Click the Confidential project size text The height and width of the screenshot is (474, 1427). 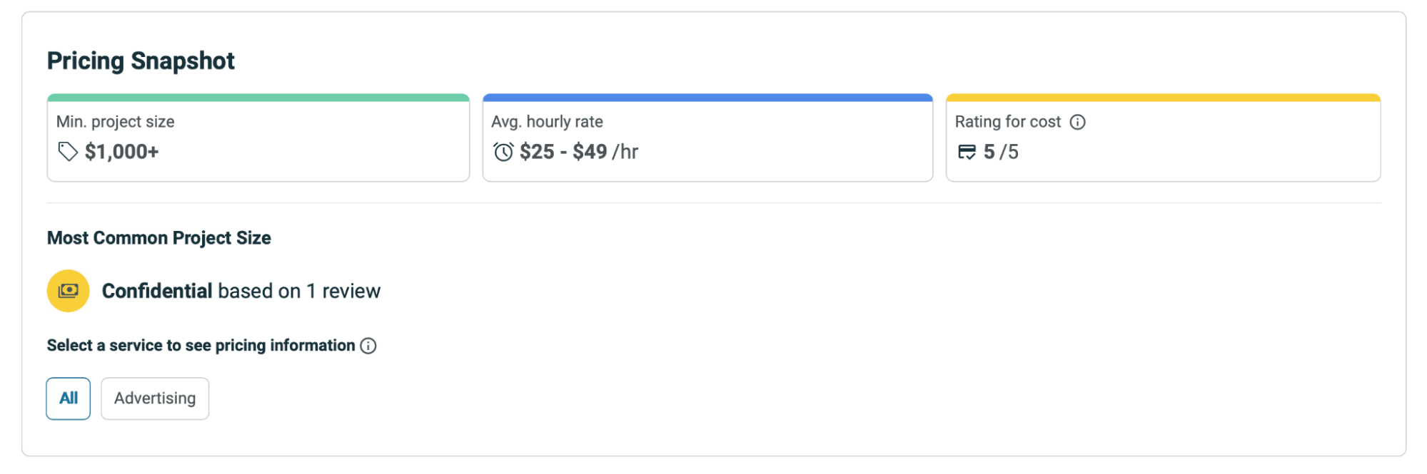tap(157, 291)
